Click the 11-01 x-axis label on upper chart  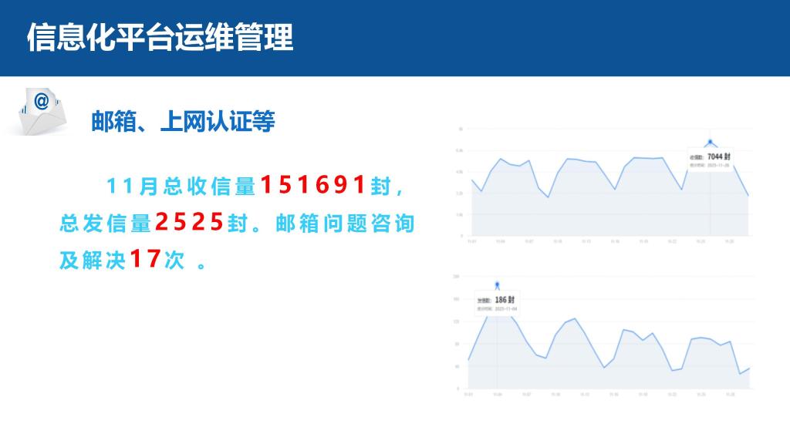[471, 241]
